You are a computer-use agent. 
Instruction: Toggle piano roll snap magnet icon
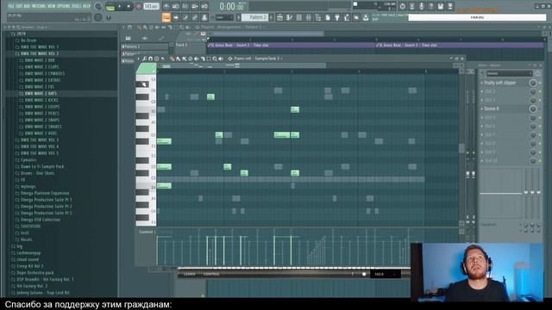point(151,59)
